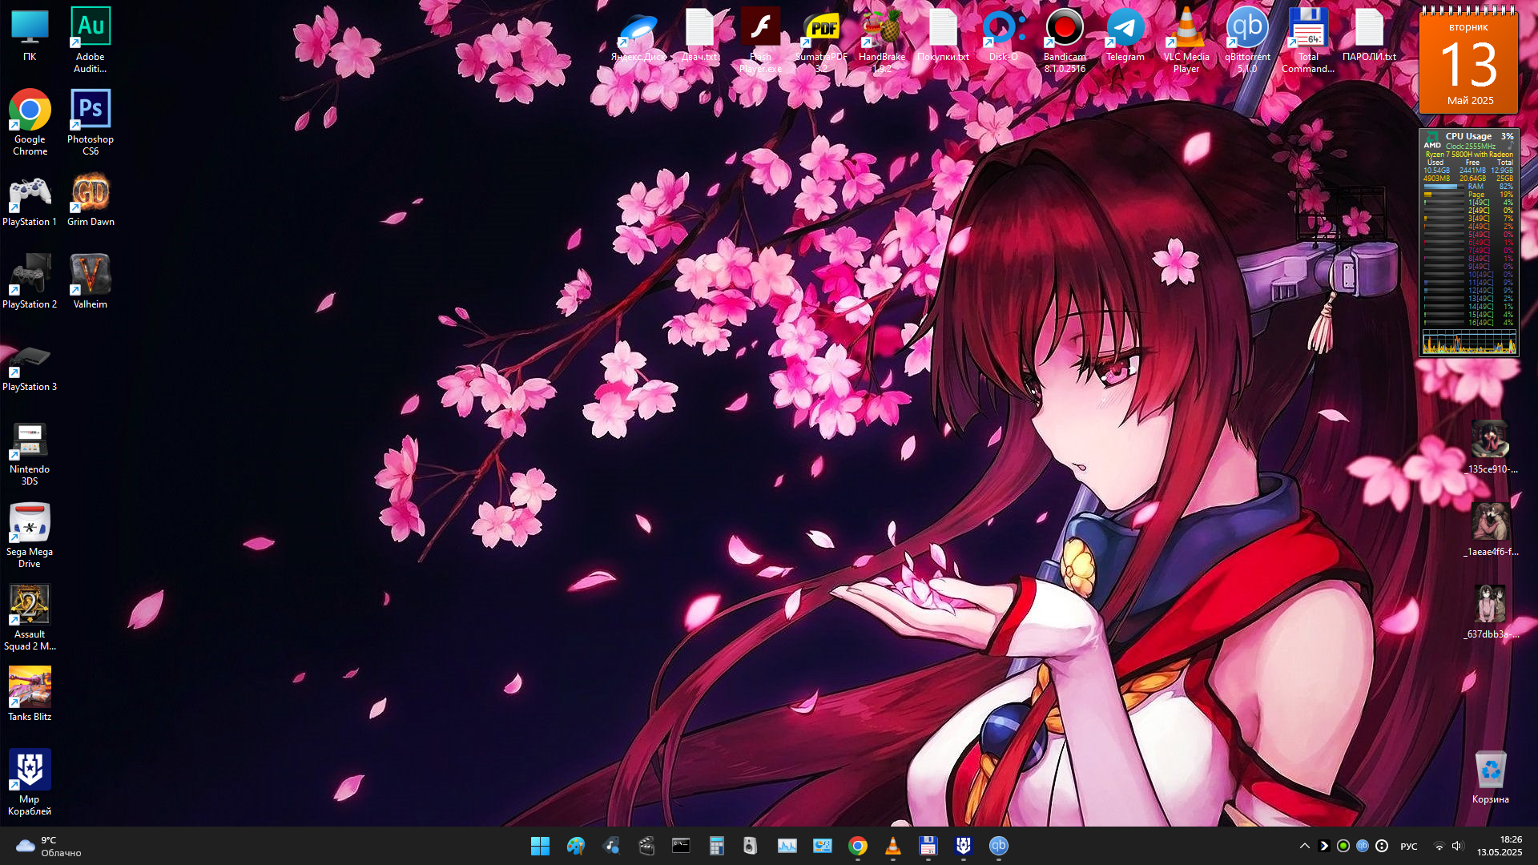This screenshot has width=1538, height=865.
Task: Select Disk-O desktop shortcut
Action: [1004, 36]
